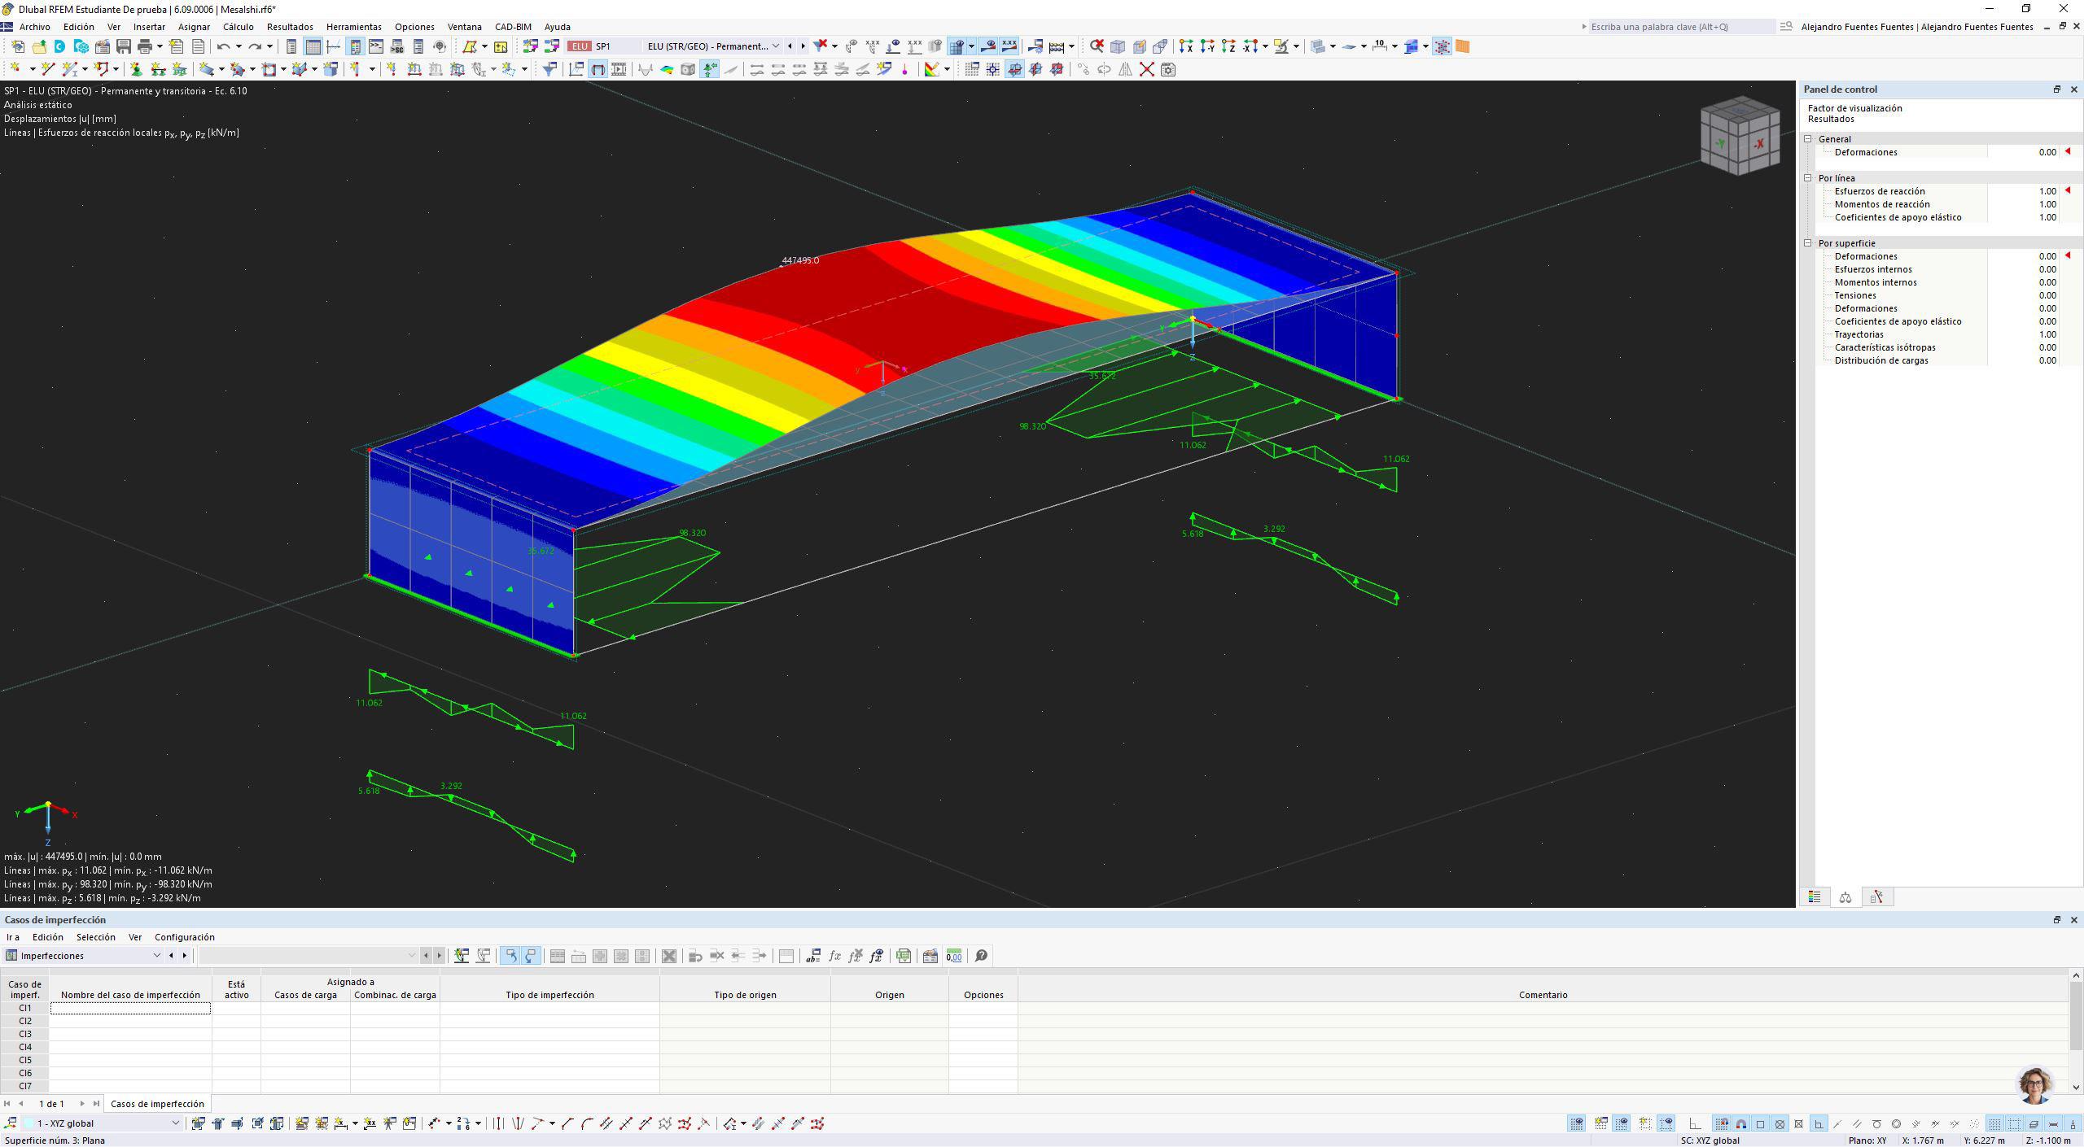Click the view in Z direction icon

(x=1228, y=46)
